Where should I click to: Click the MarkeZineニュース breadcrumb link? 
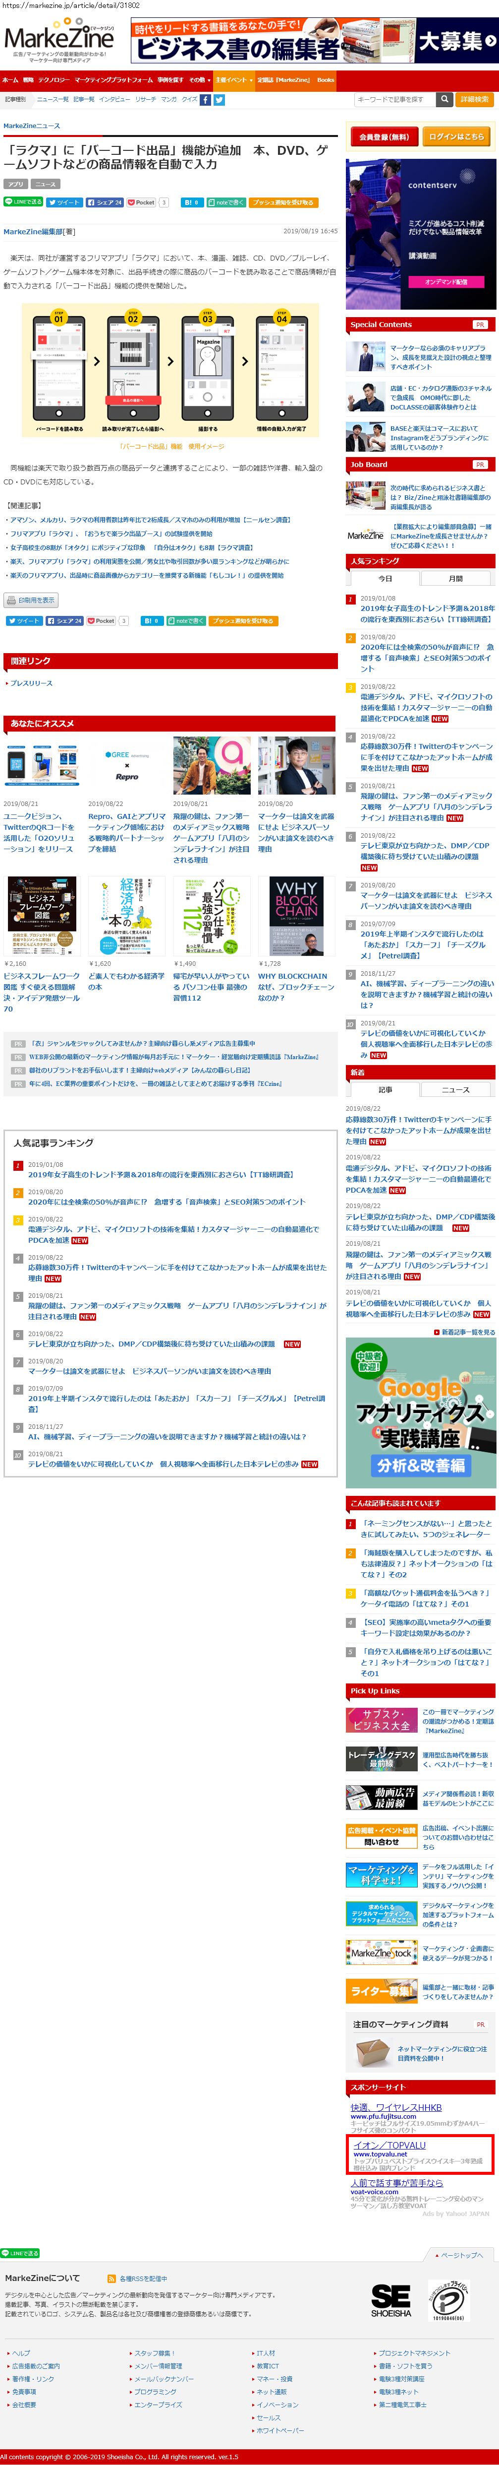tap(32, 127)
